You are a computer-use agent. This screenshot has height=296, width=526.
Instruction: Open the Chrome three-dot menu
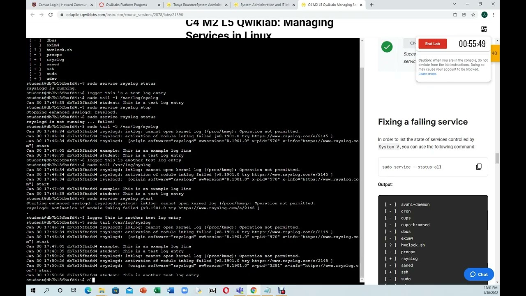click(x=494, y=15)
